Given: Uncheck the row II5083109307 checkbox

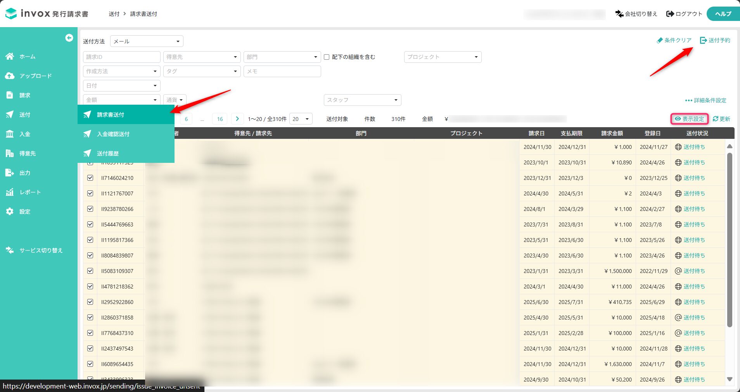Looking at the screenshot, I should 90,271.
